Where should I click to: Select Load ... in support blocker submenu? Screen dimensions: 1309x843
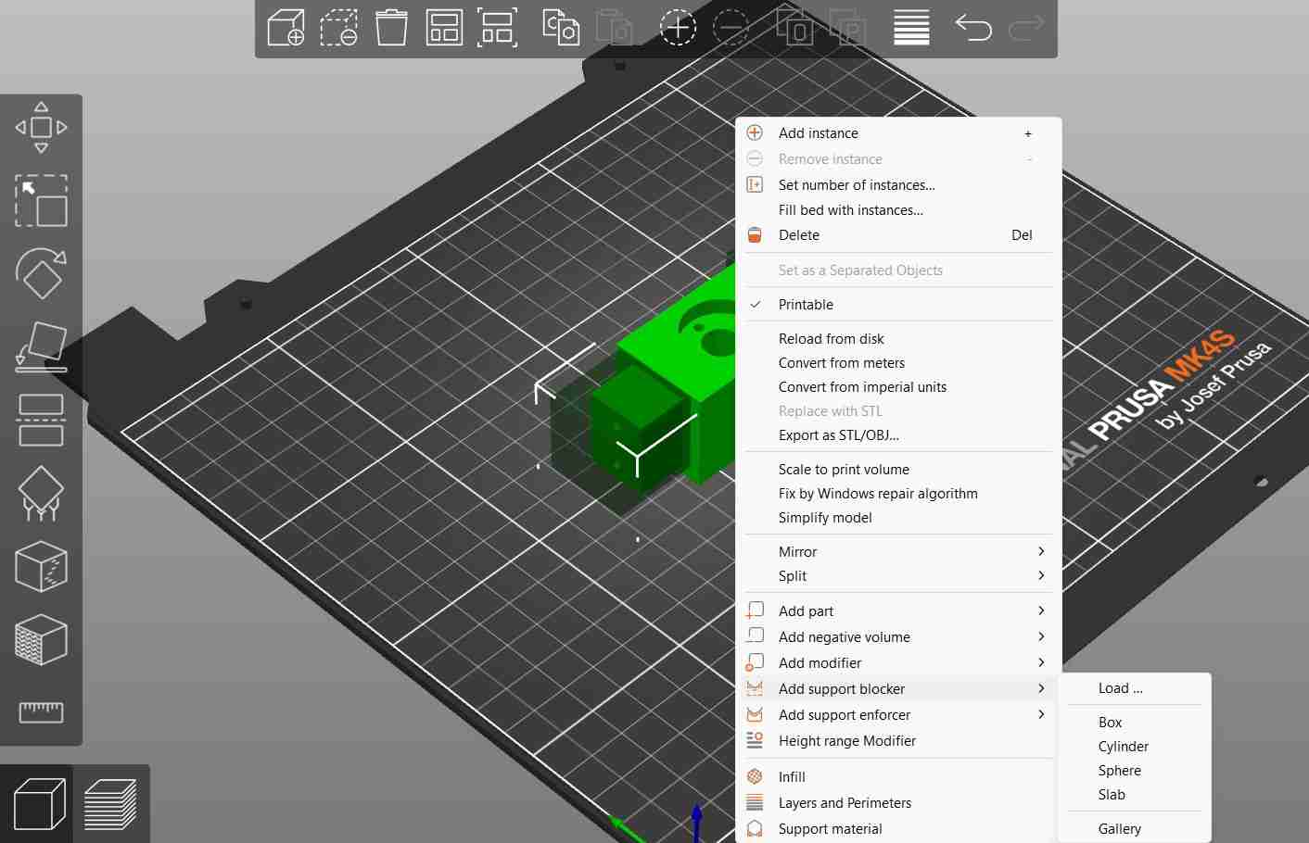tap(1135, 688)
